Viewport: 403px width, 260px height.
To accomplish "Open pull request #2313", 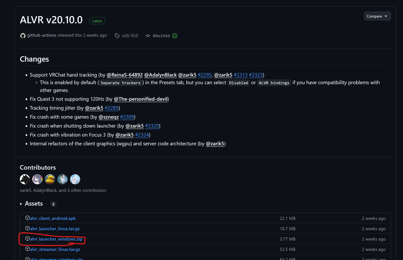I will point(240,75).
